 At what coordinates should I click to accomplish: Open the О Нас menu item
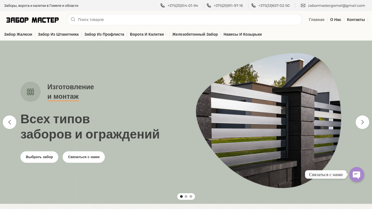coord(336,20)
